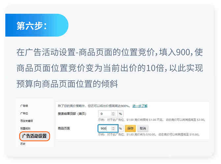Click the 搜索结果顶部（首页）label
This screenshot has width=221, height=164.
point(72,114)
